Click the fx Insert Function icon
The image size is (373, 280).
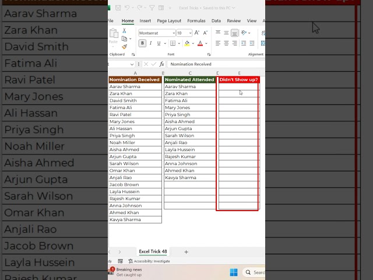[x=162, y=64]
